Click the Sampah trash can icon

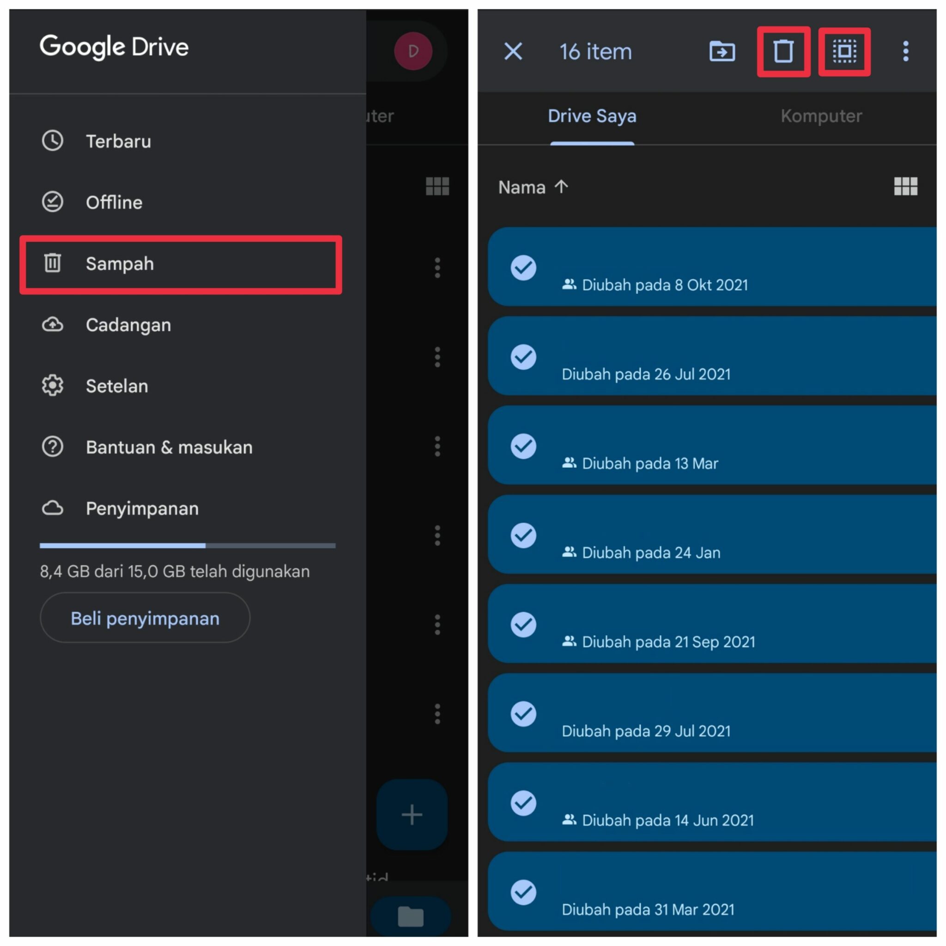click(x=52, y=263)
